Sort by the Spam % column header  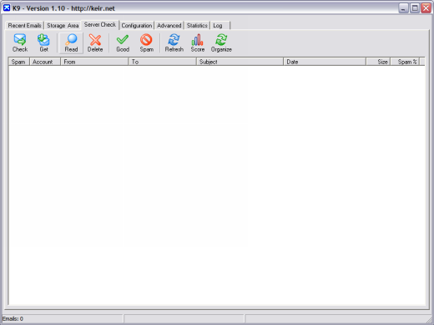405,62
